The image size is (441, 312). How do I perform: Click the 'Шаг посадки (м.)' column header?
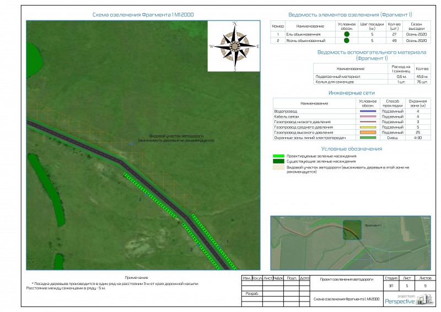pyautogui.click(x=372, y=26)
